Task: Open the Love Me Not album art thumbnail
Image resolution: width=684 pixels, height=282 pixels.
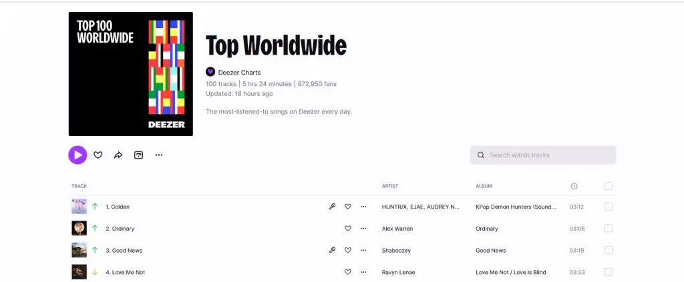Action: 79,272
